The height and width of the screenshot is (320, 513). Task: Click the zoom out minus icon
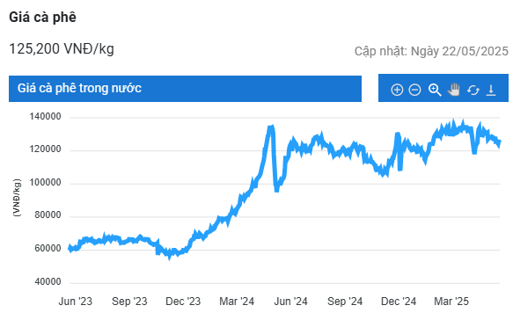click(x=414, y=90)
